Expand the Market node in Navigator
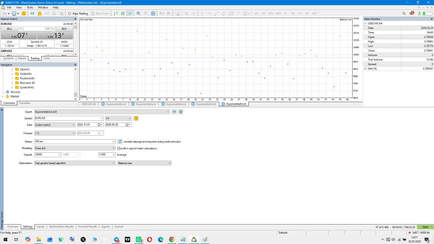 [3, 97]
